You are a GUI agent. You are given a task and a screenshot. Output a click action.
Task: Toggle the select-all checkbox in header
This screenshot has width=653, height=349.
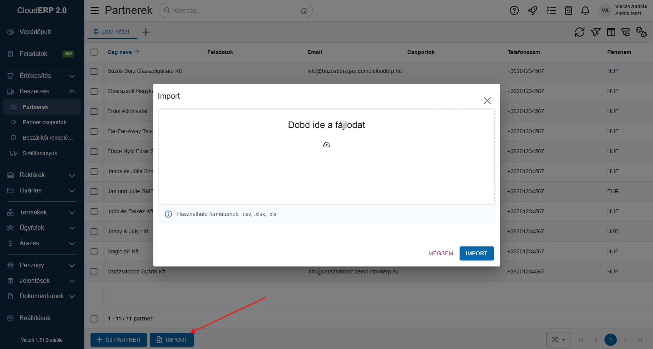point(94,52)
